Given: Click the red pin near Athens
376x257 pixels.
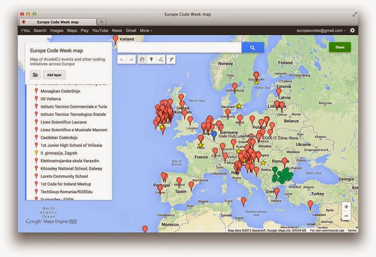Looking at the screenshot, I should (277, 192).
